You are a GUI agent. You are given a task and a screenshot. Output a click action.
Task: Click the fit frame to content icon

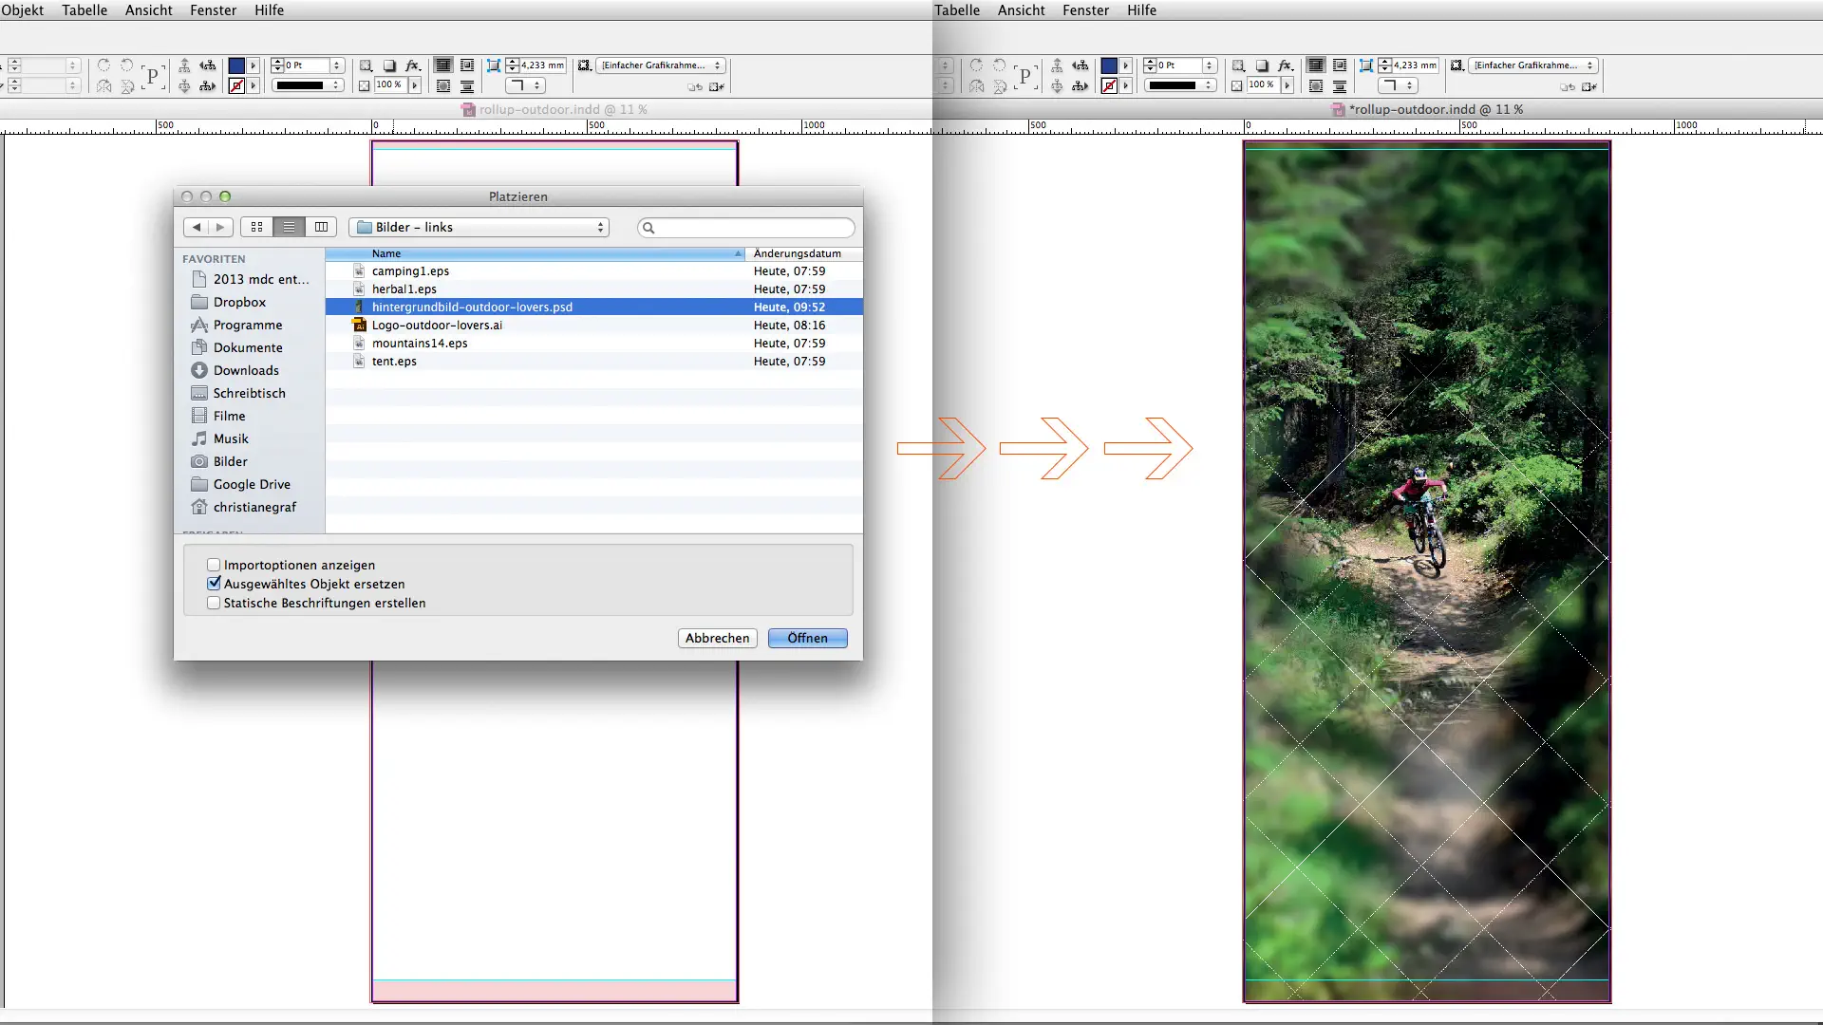pyautogui.click(x=494, y=65)
